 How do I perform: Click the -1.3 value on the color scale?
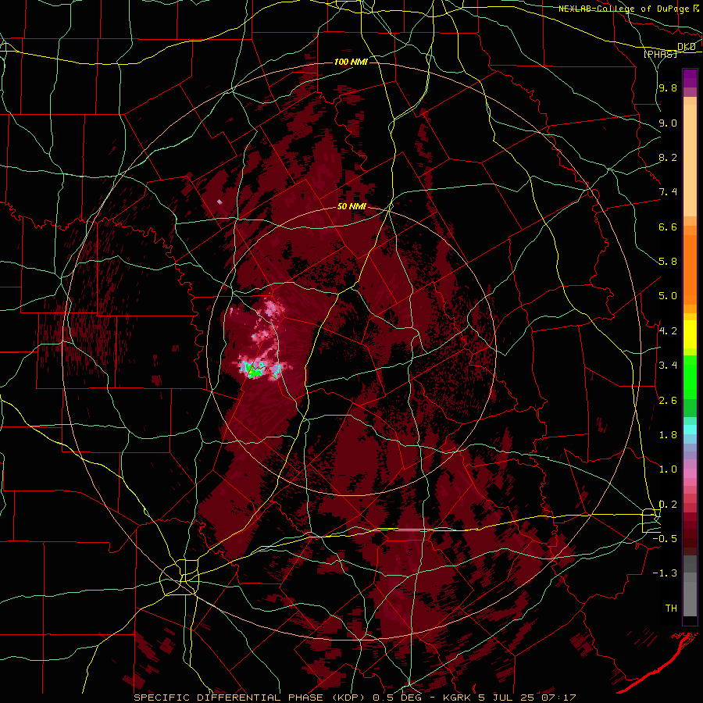point(666,573)
